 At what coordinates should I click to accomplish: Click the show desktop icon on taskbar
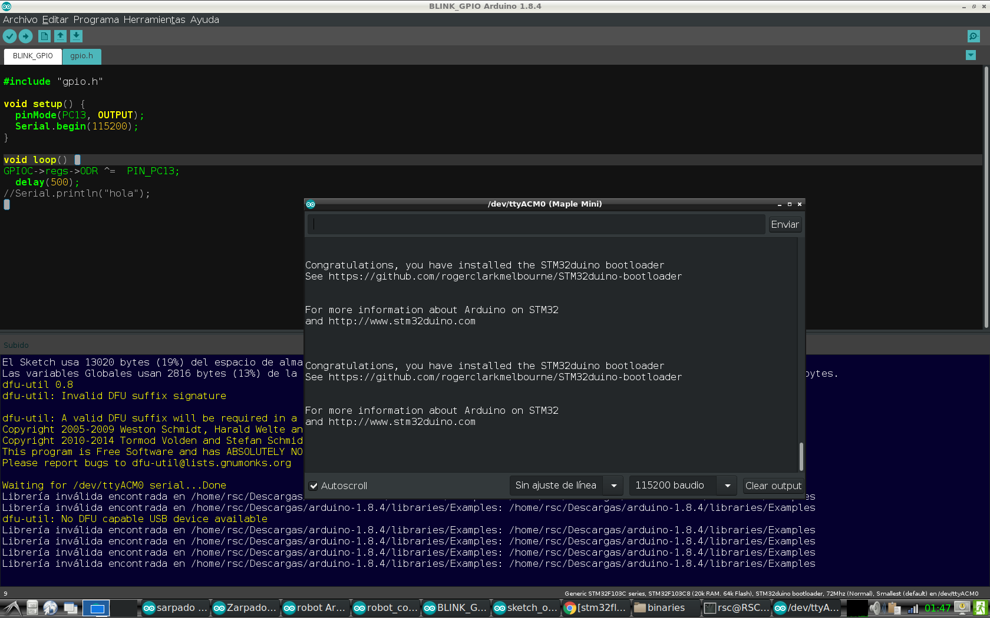71,608
